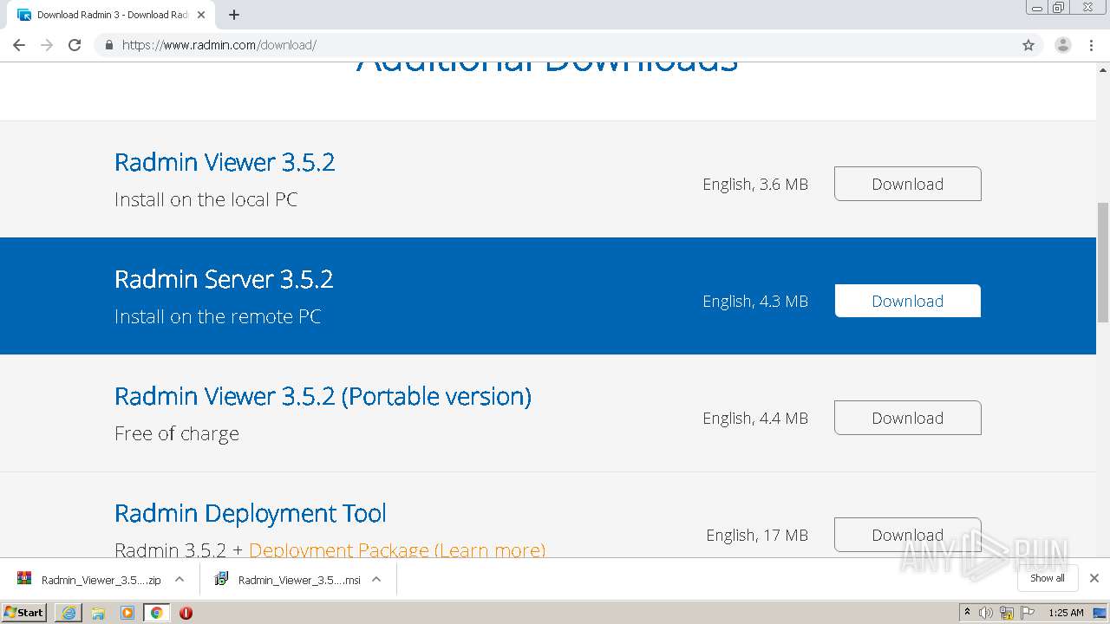
Task: Expand options for the zip download
Action: (x=180, y=579)
